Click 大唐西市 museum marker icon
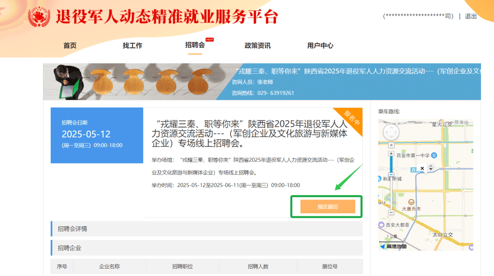Image resolution: width=494 pixels, height=276 pixels. click(411, 202)
